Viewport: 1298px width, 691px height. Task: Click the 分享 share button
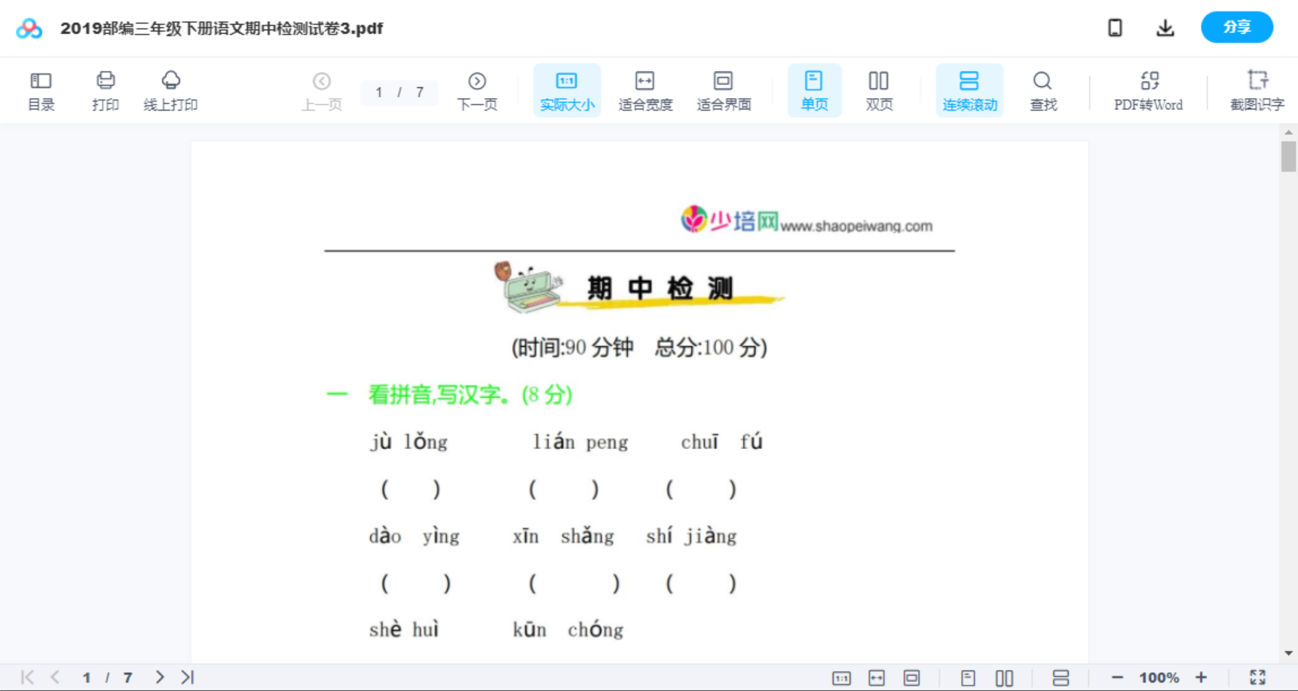[x=1236, y=27]
